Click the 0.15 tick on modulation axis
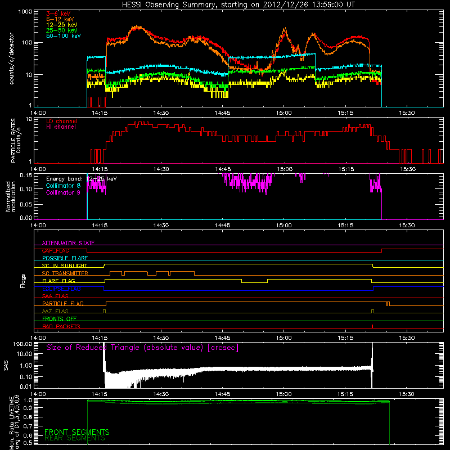 (x=26, y=175)
